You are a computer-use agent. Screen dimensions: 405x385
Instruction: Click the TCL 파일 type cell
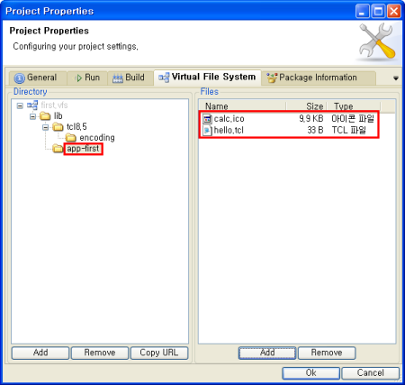pos(349,131)
